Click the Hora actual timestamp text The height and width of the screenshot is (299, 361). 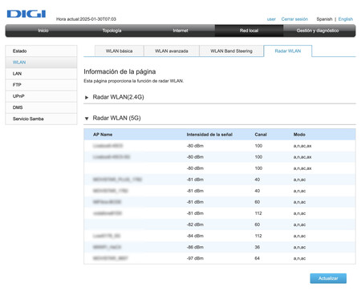coord(86,19)
